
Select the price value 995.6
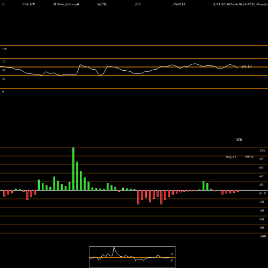[x=249, y=157]
